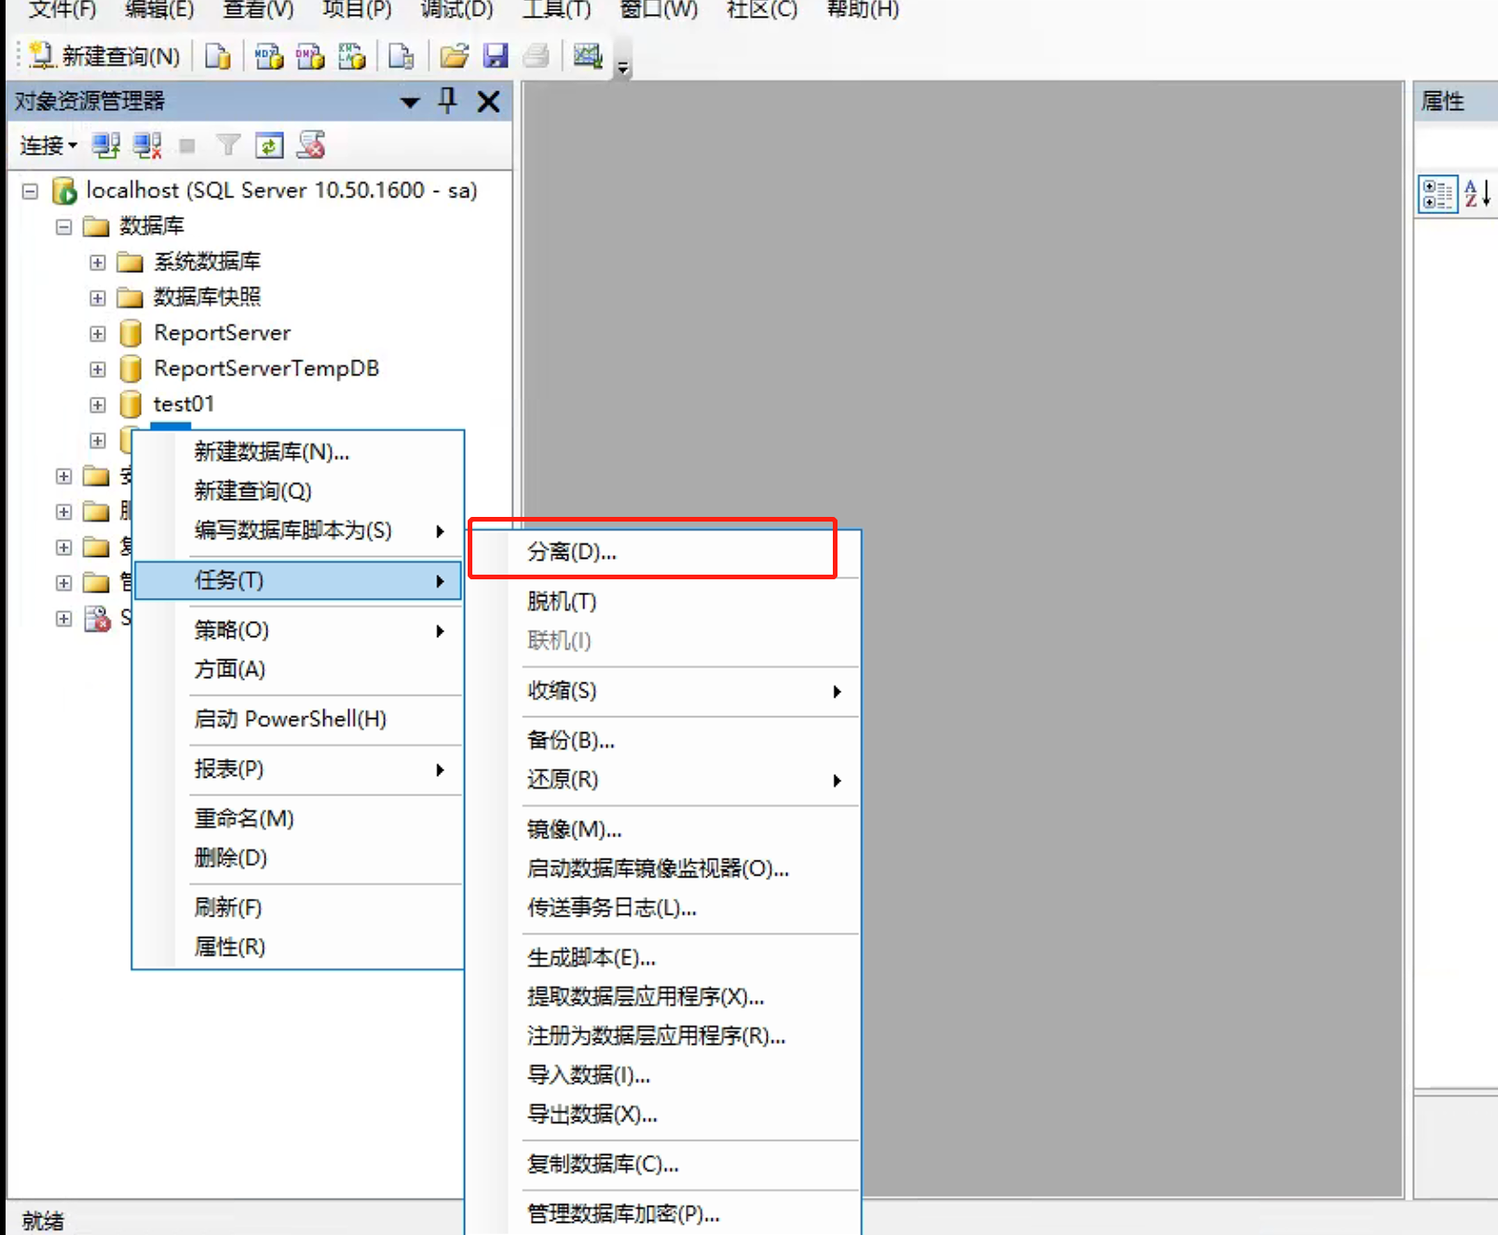Expand the ReportServerTempDB node

point(98,369)
